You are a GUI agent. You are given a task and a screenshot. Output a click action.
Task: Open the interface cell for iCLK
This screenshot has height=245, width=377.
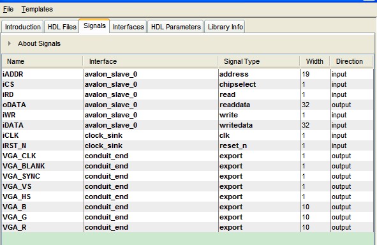(x=151, y=135)
